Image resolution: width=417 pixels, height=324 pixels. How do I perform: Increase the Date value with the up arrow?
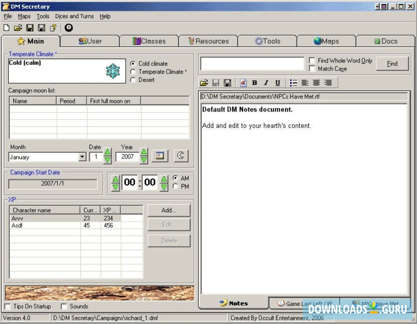107,152
